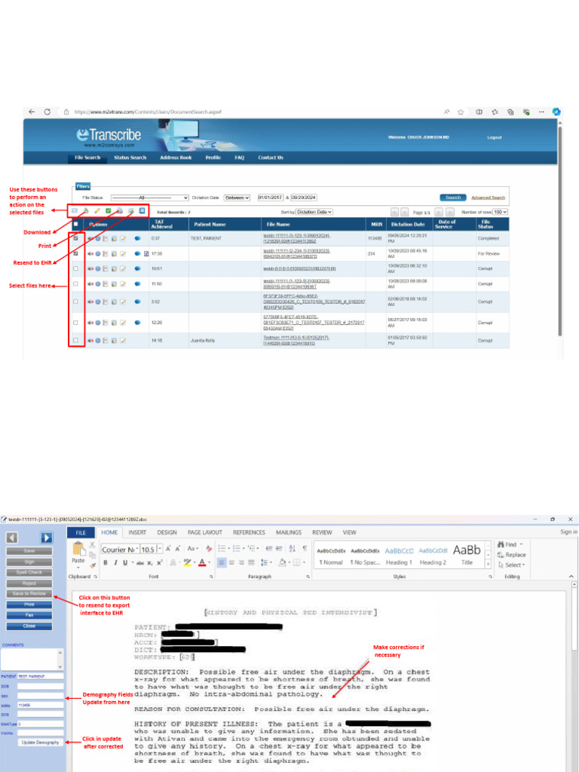Go to next document with right arrow
The height and width of the screenshot is (772, 579).
tap(46, 538)
